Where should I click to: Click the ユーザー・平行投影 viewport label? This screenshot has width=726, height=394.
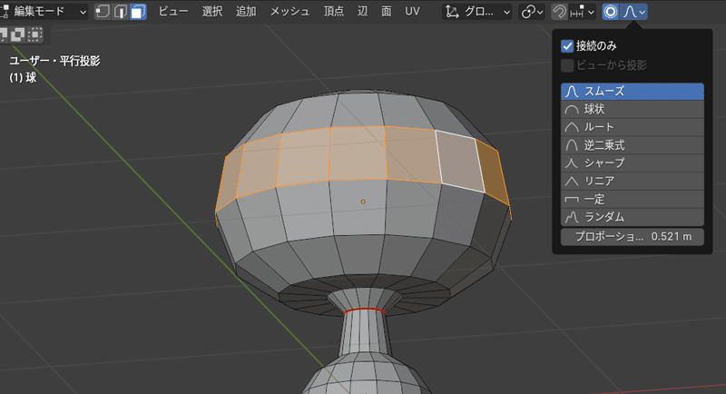54,61
